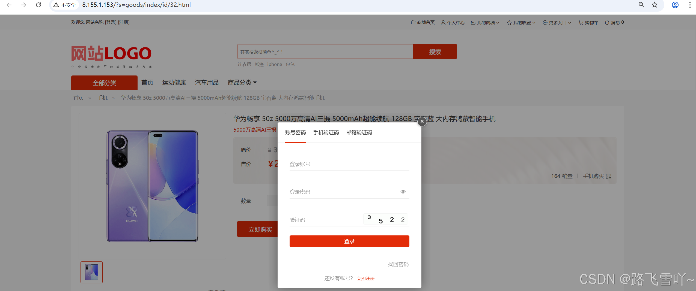Click the 找回密码 link
This screenshot has width=696, height=291.
click(x=398, y=264)
